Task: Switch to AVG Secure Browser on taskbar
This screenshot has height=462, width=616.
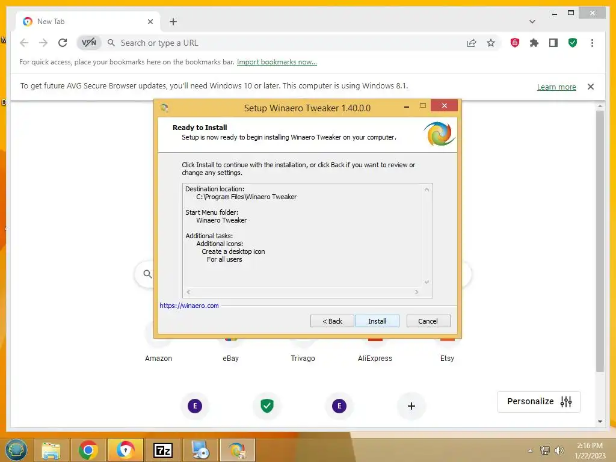Action: (125, 450)
